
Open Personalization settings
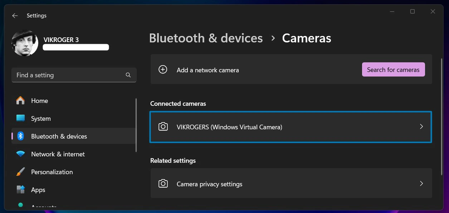click(74, 172)
